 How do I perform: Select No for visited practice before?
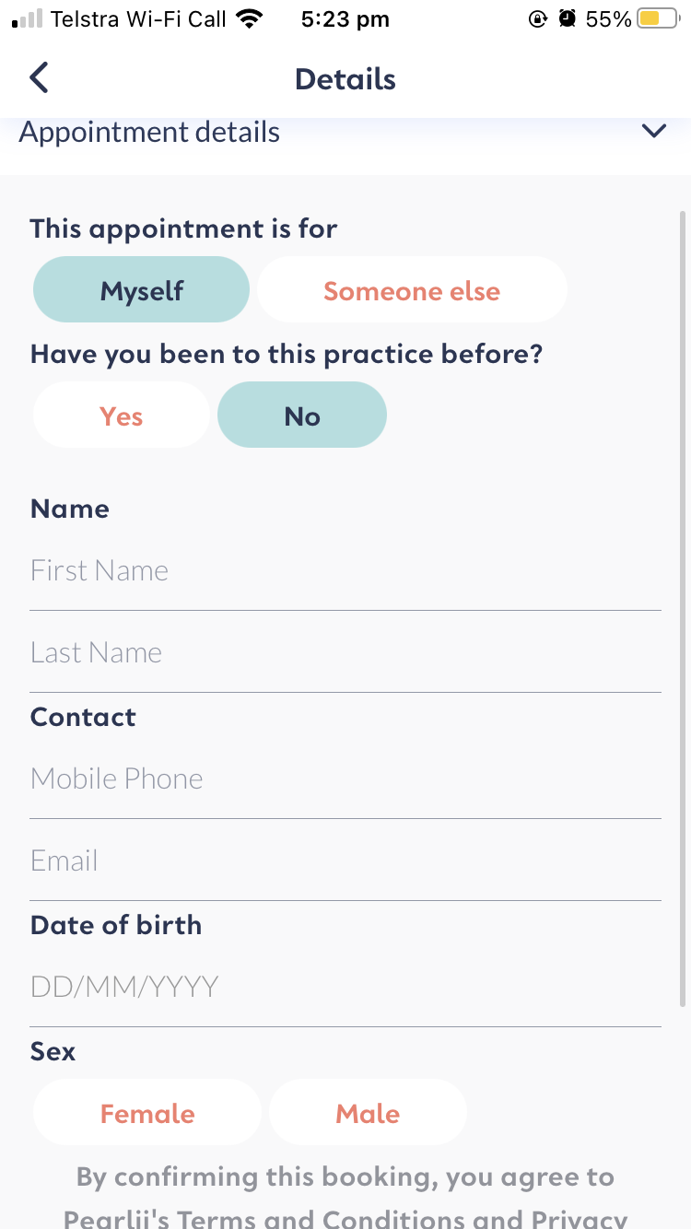[x=302, y=416]
